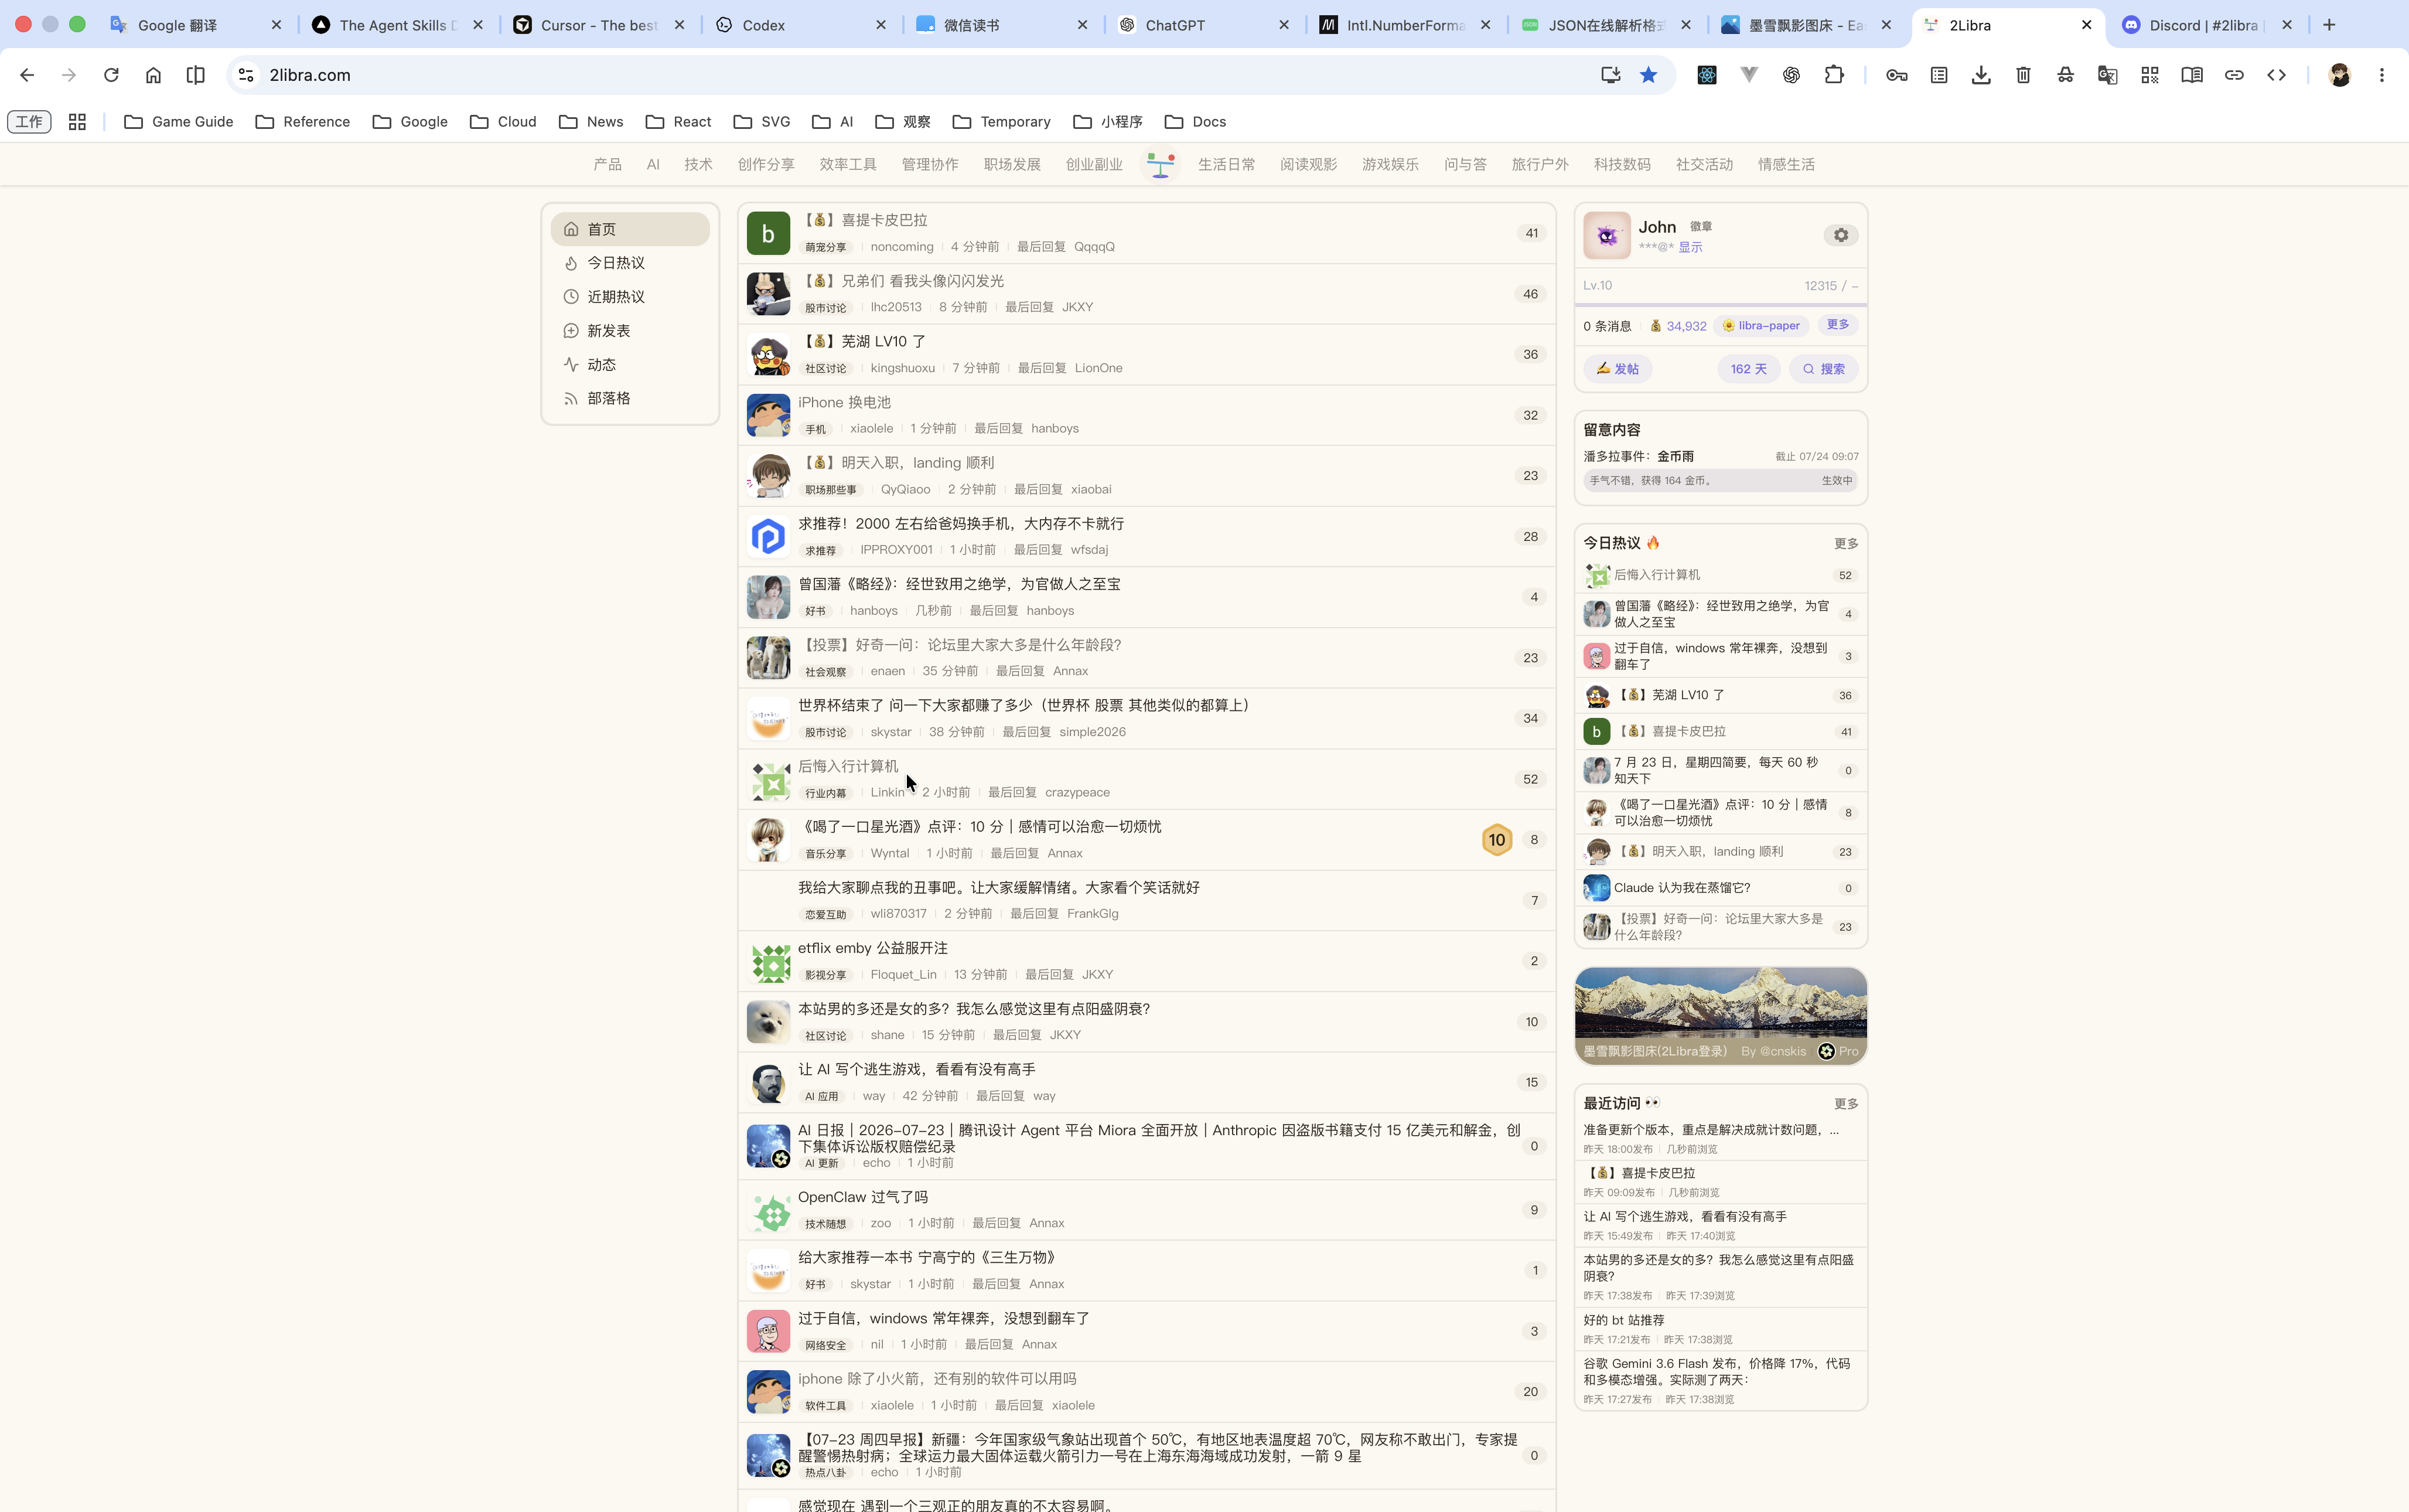Toggle the browser side panel button
This screenshot has width=2409, height=1512.
pyautogui.click(x=196, y=75)
